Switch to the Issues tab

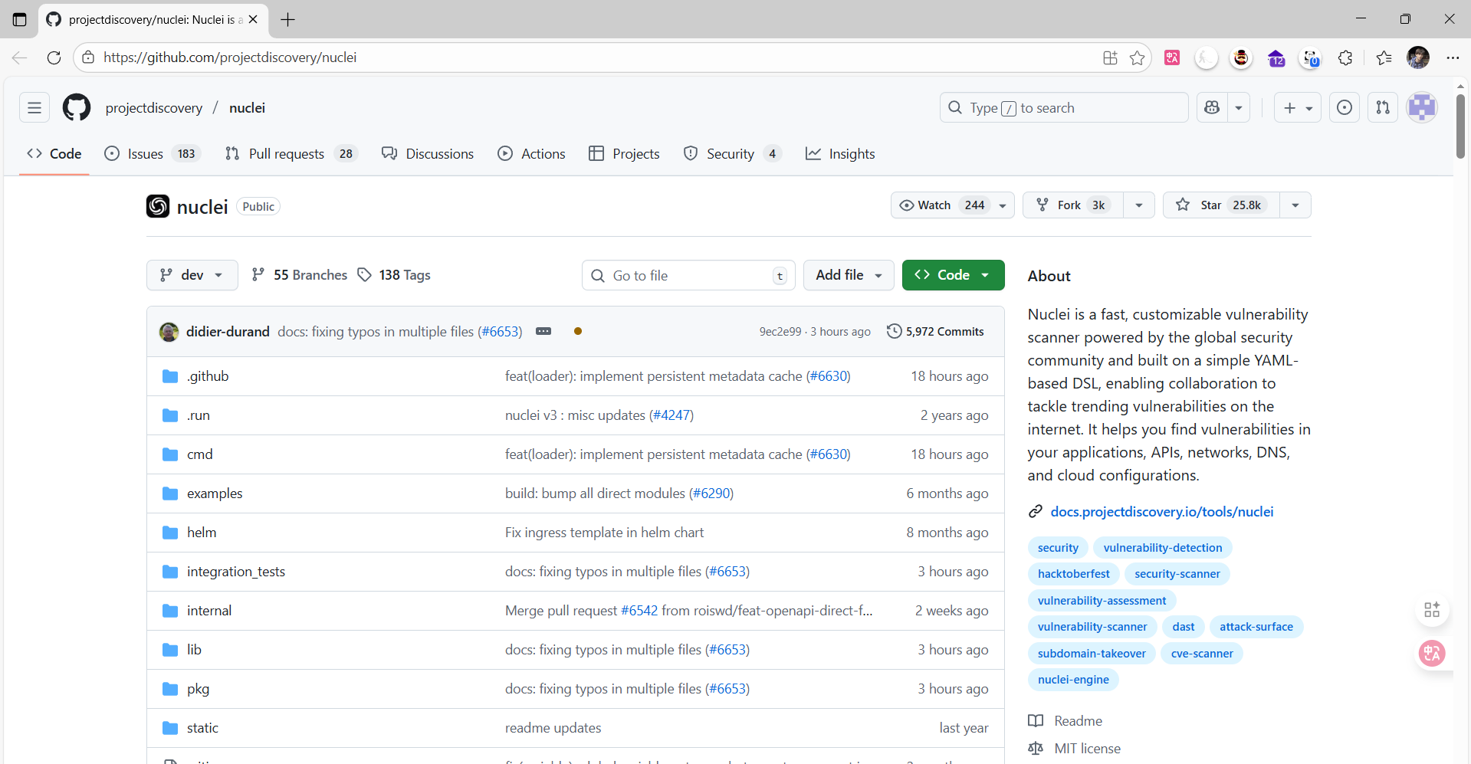pyautogui.click(x=153, y=154)
